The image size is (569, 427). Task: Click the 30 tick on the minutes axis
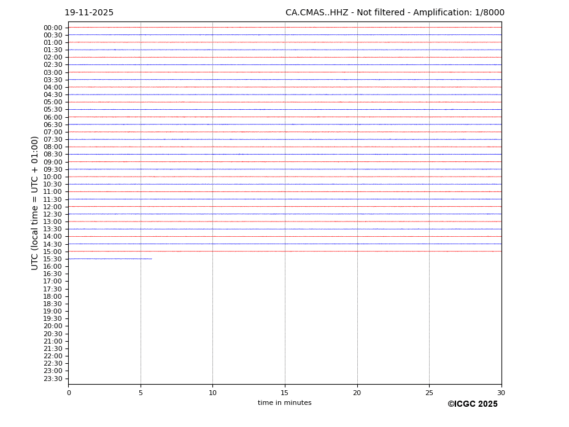[501, 393]
